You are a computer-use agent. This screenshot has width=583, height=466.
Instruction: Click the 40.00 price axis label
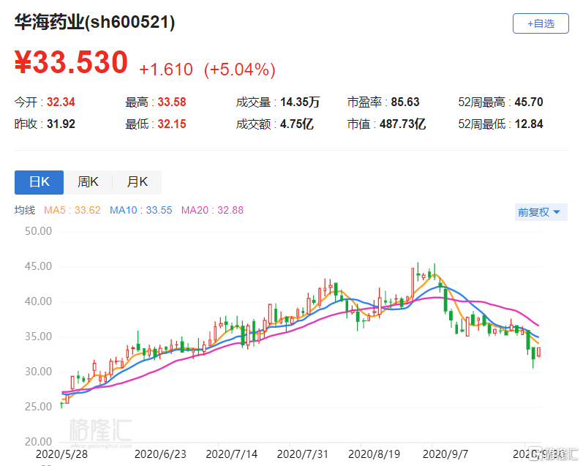click(x=38, y=301)
